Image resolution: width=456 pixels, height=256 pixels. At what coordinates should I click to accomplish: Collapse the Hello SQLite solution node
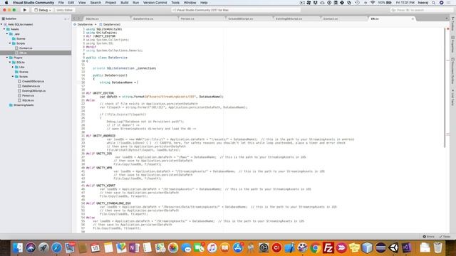point(1,24)
